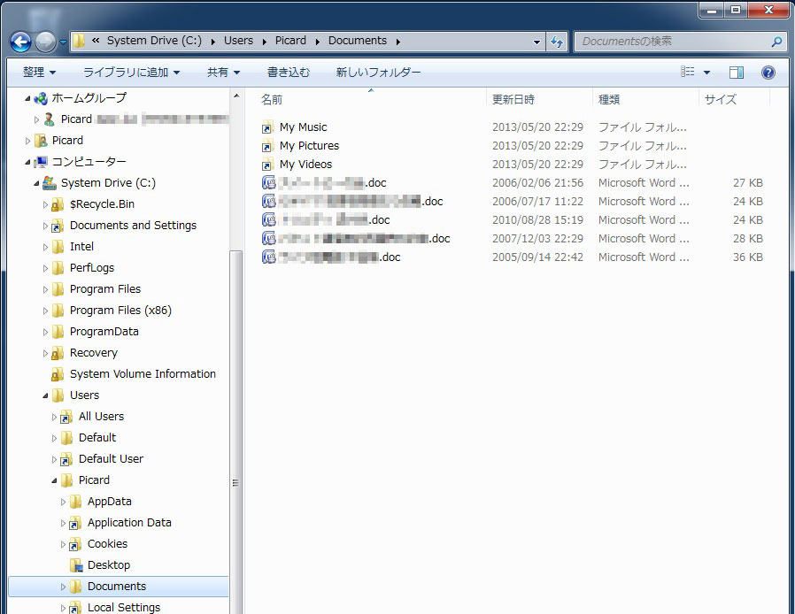Click 新しいフォルダー to create a folder
Image resolution: width=795 pixels, height=614 pixels.
point(378,73)
